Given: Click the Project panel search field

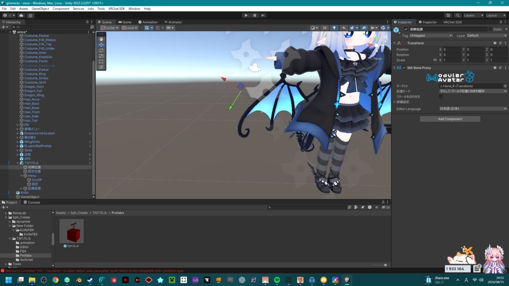Looking at the screenshot, I should 307,207.
